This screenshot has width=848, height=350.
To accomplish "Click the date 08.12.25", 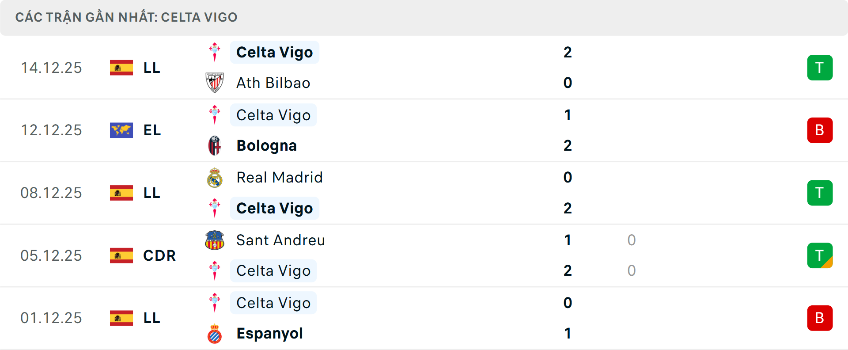I will point(51,193).
